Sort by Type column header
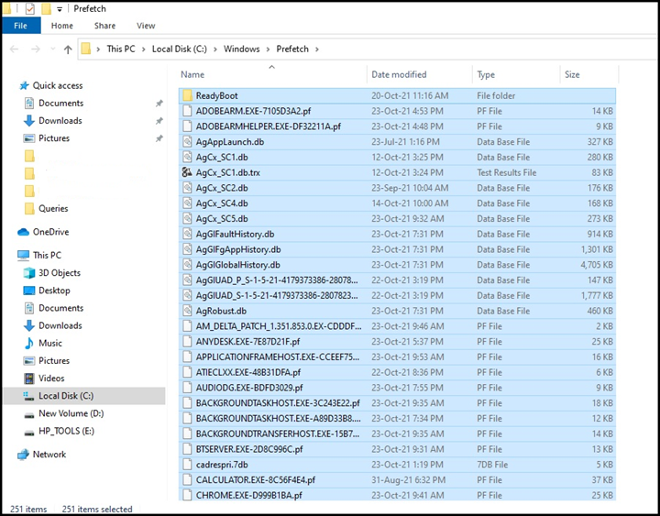Viewport: 660px width, 516px height. [486, 74]
